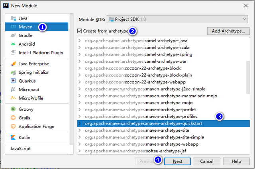Select Java Enterprise module type
This screenshot has height=169, width=255.
pos(34,63)
